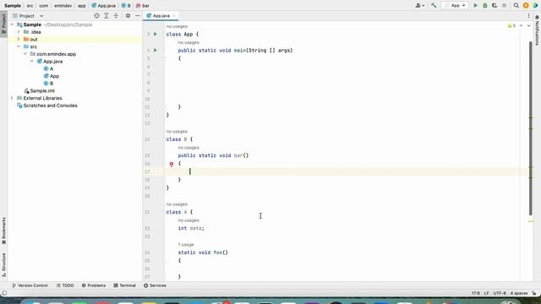Click the orange IDE updates icon
The height and width of the screenshot is (304, 541).
click(x=526, y=6)
